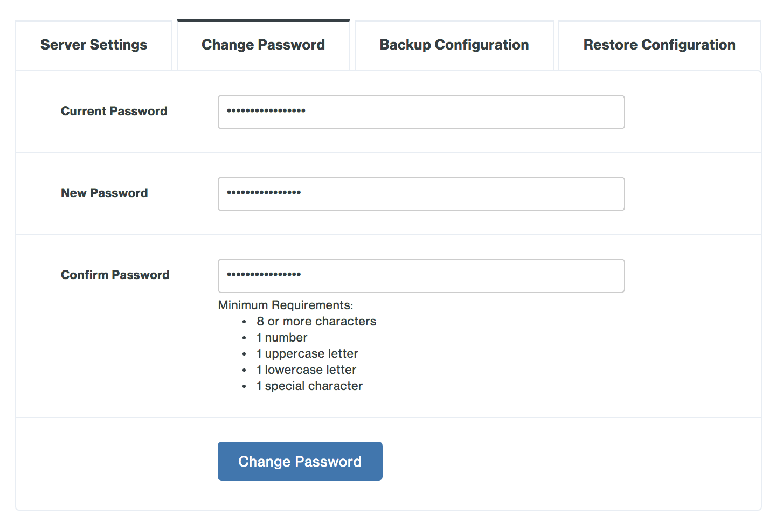This screenshot has width=776, height=529.
Task: Click the New Password input field
Action: 421,194
